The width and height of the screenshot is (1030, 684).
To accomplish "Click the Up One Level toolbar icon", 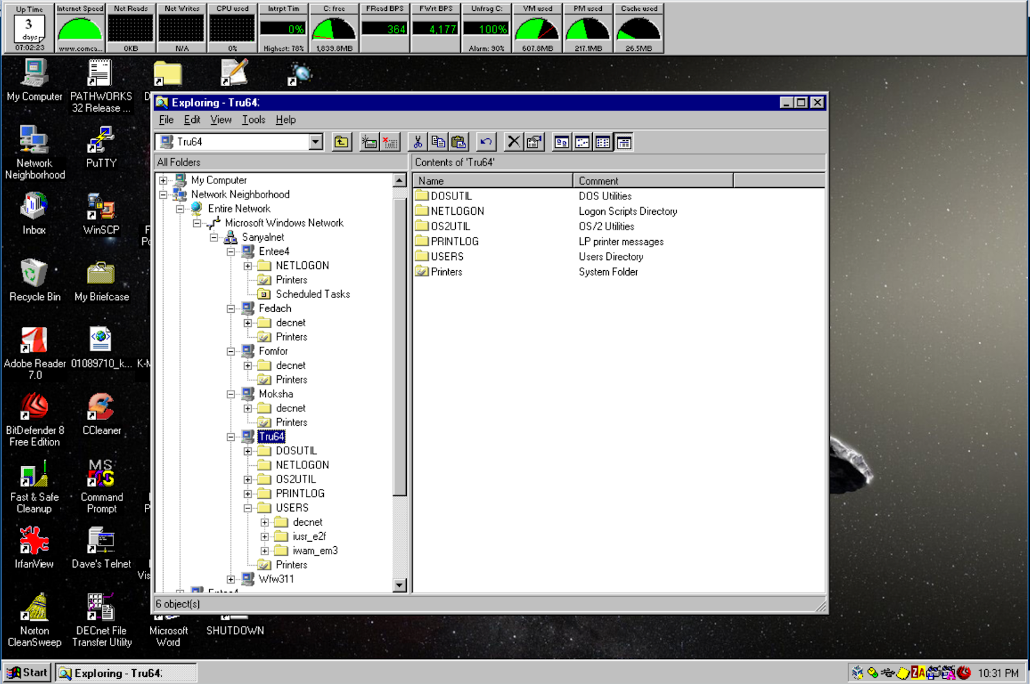I will [341, 142].
